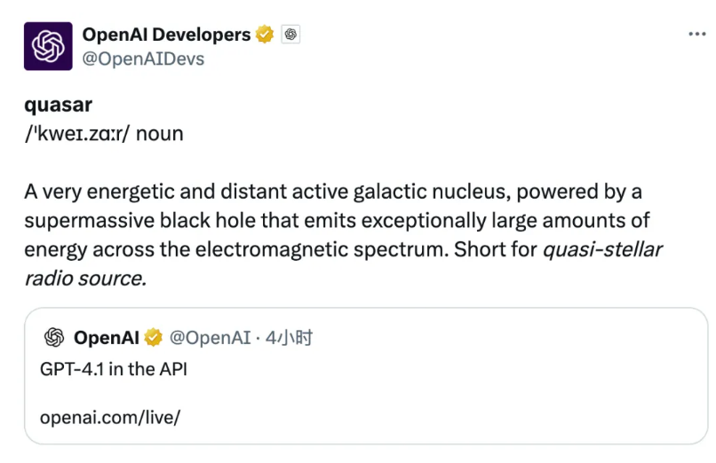The width and height of the screenshot is (716, 463).
Task: Click the italic 'quasi-stellar' text
Action: tap(602, 249)
